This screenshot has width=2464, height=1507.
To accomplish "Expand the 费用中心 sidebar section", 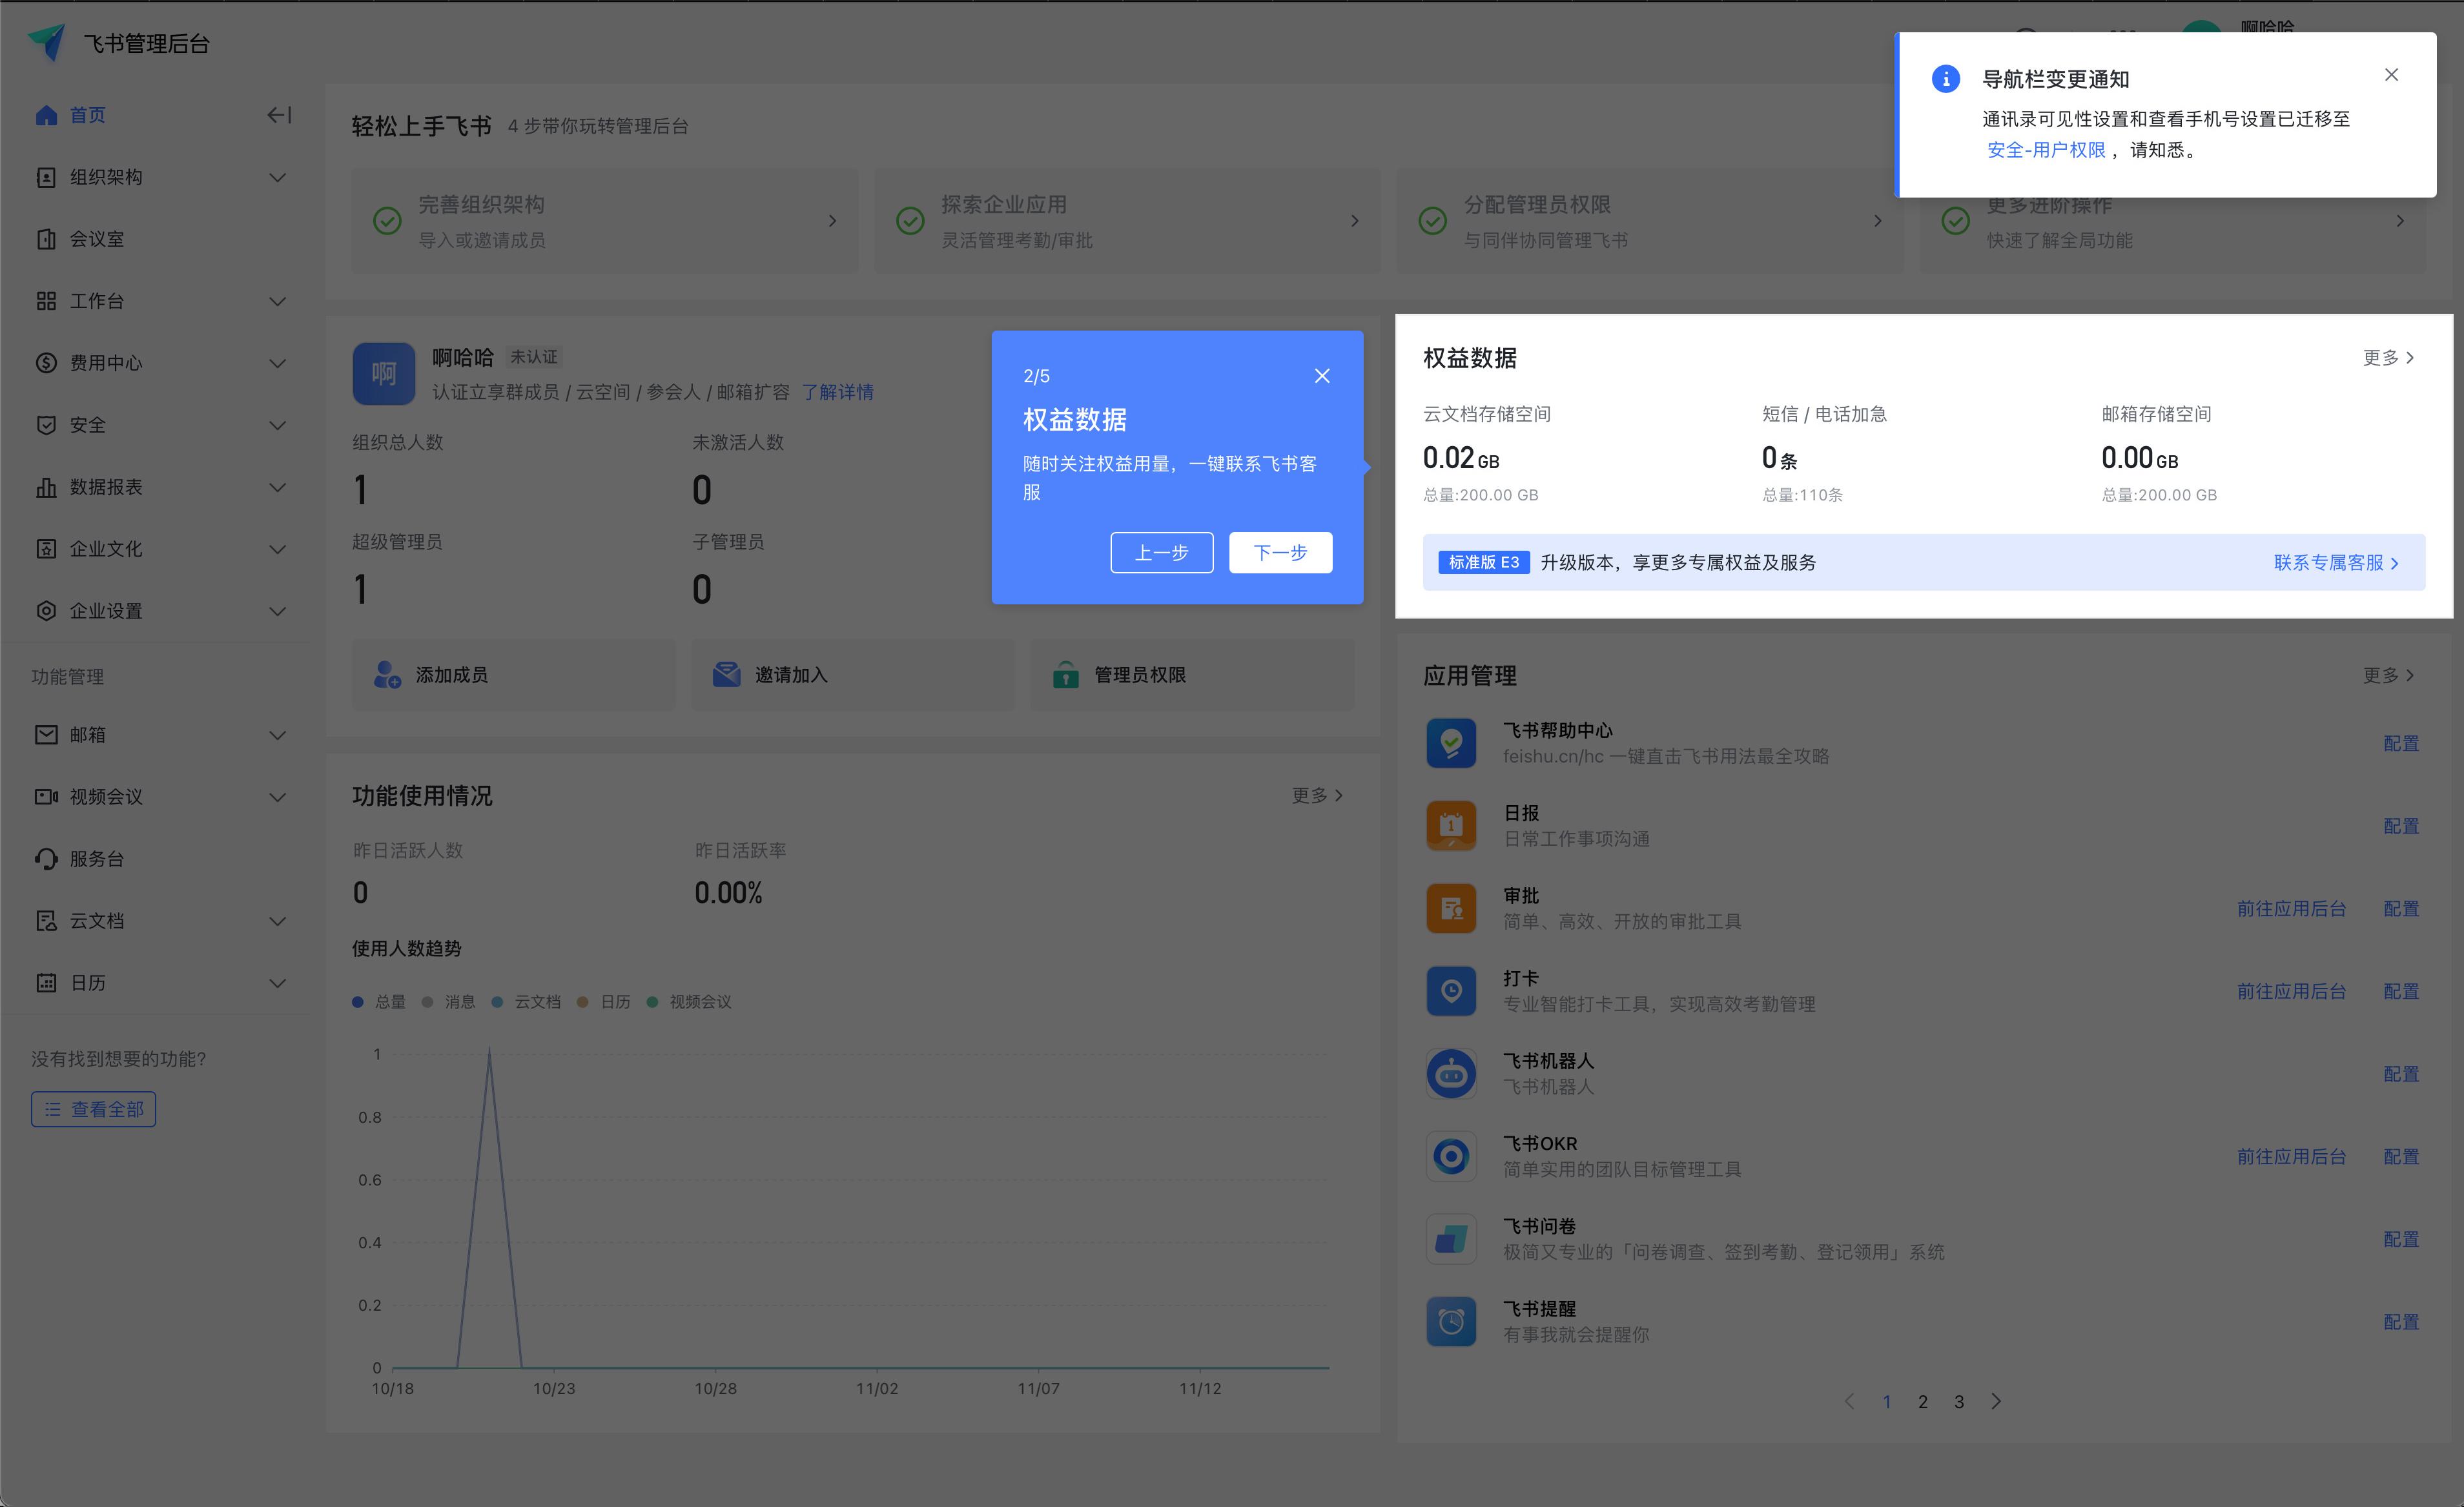I will (278, 363).
